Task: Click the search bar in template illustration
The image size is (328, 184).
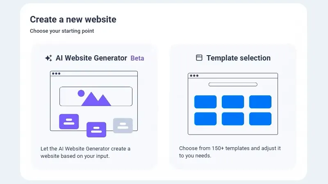Action: tap(232, 85)
